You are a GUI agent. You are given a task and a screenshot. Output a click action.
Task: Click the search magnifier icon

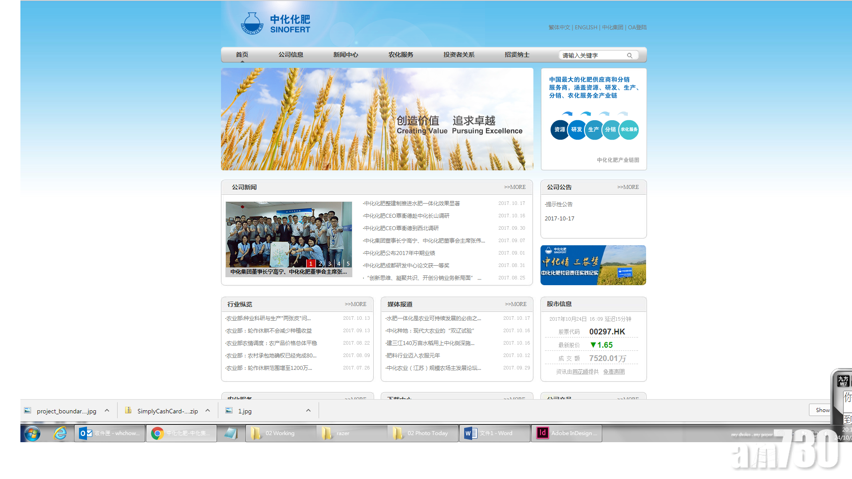tap(629, 55)
